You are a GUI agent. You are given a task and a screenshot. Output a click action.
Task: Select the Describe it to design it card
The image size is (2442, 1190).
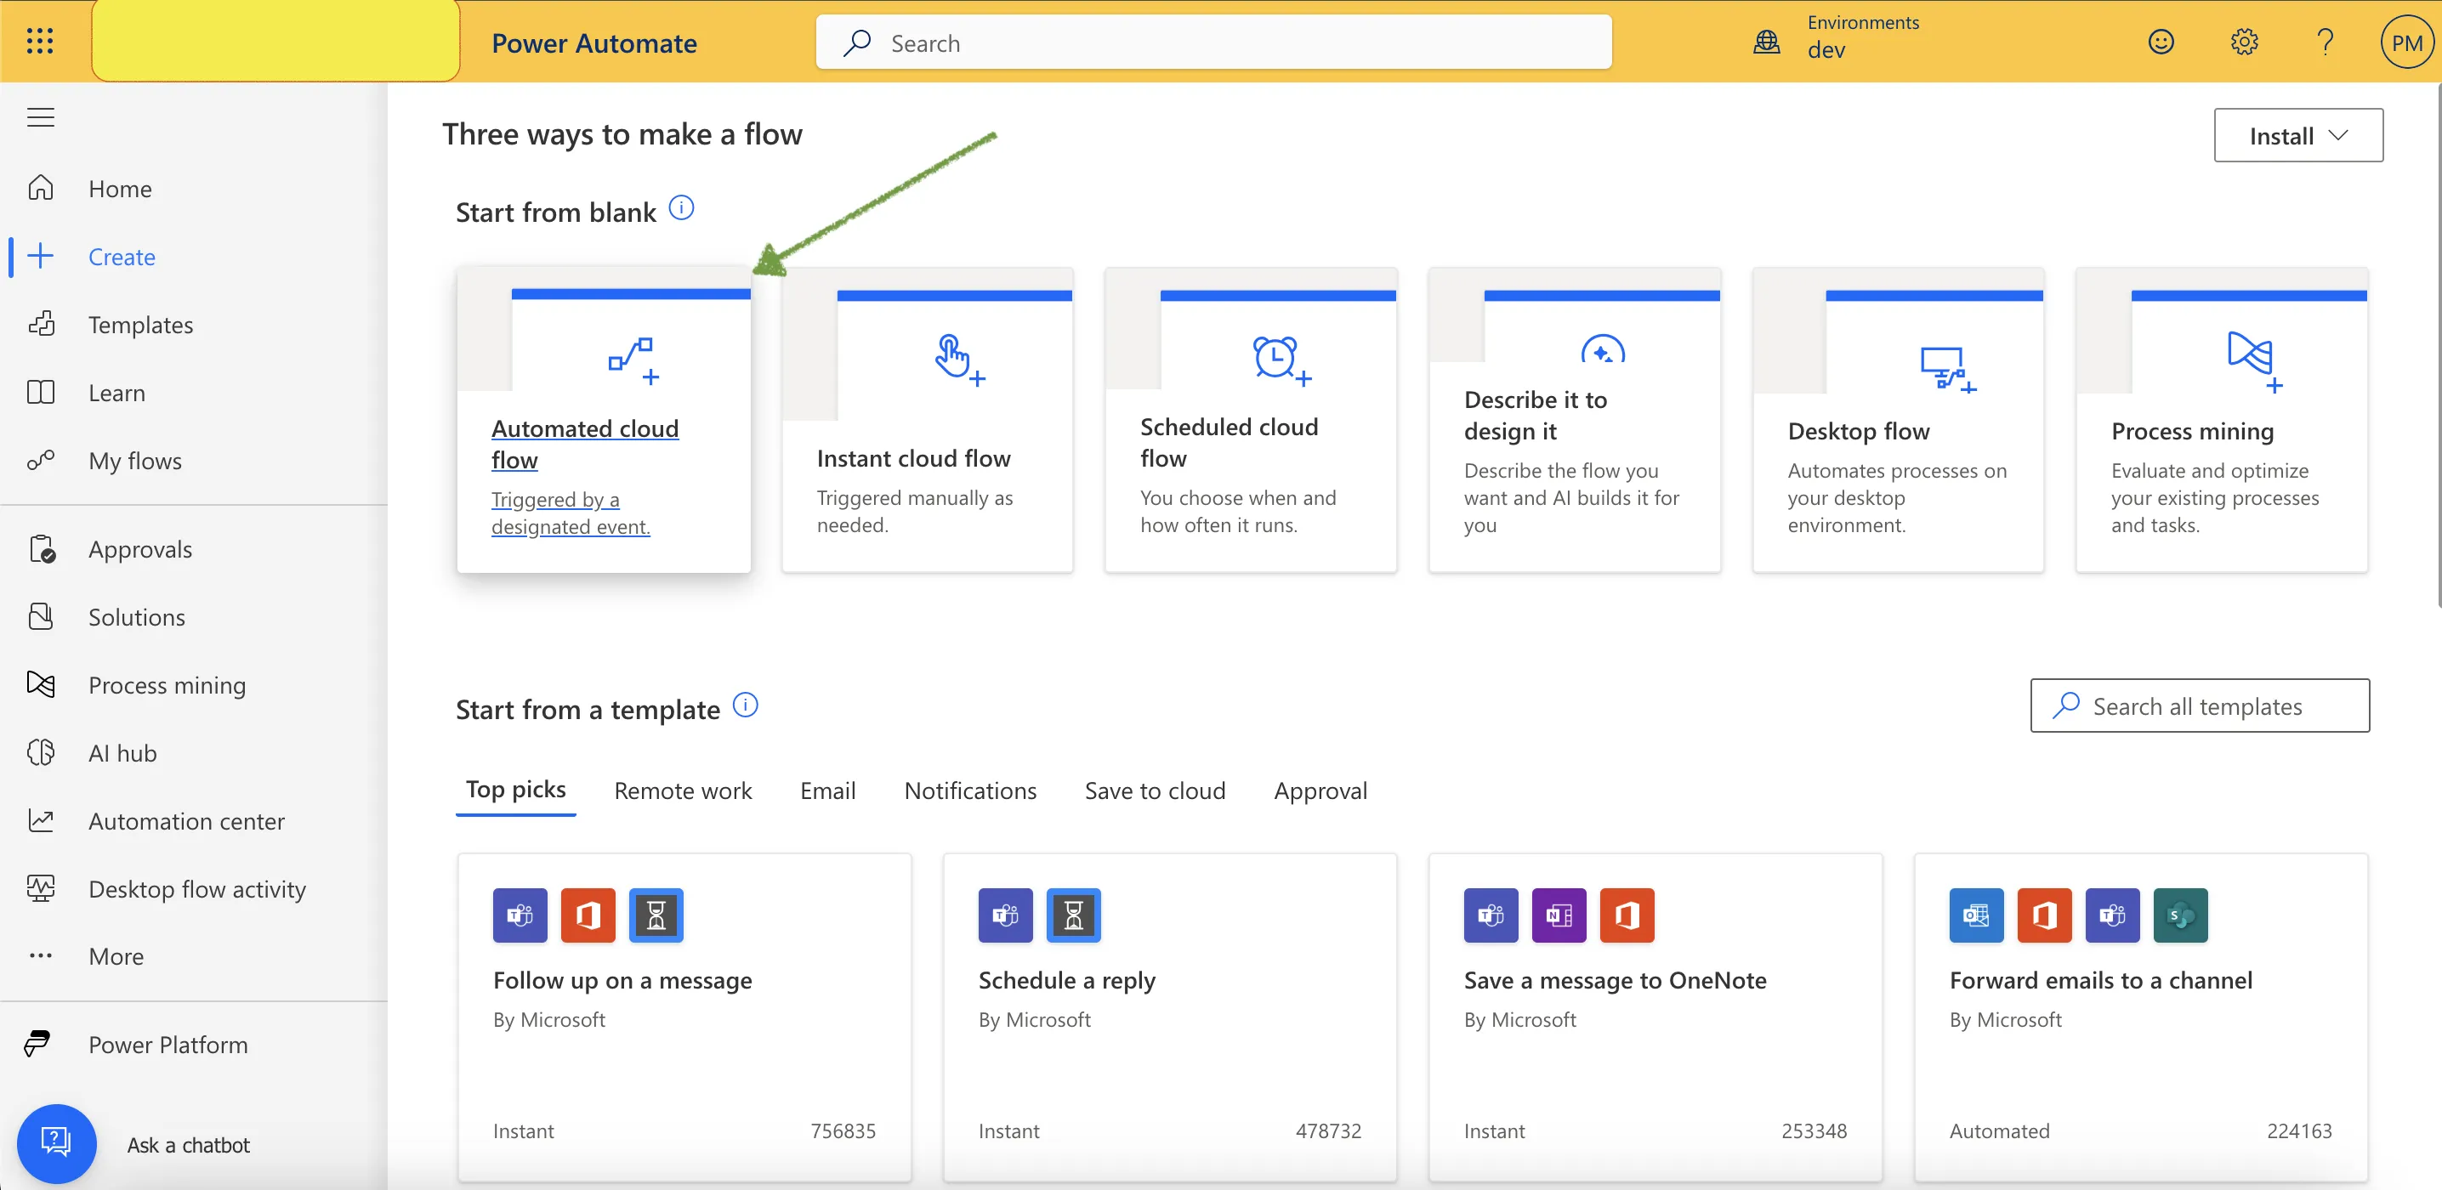(1575, 420)
